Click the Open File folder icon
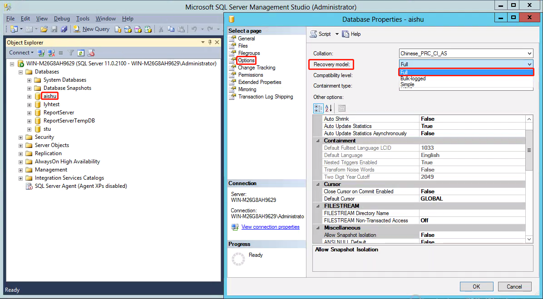The width and height of the screenshot is (543, 299). 44,29
